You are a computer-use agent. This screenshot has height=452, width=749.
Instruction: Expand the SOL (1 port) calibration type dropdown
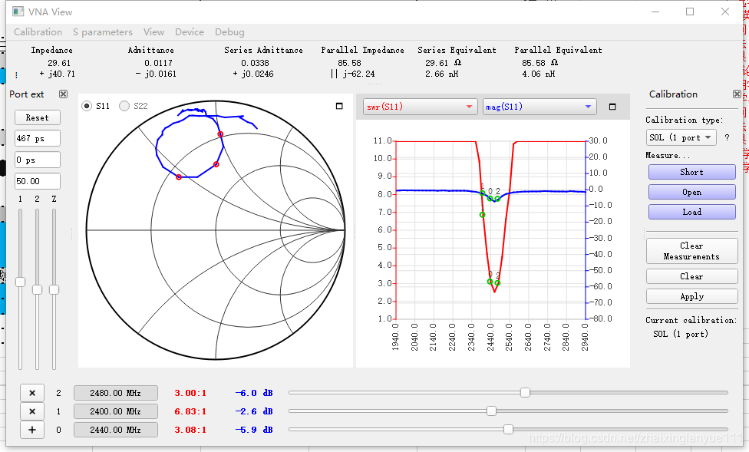681,137
